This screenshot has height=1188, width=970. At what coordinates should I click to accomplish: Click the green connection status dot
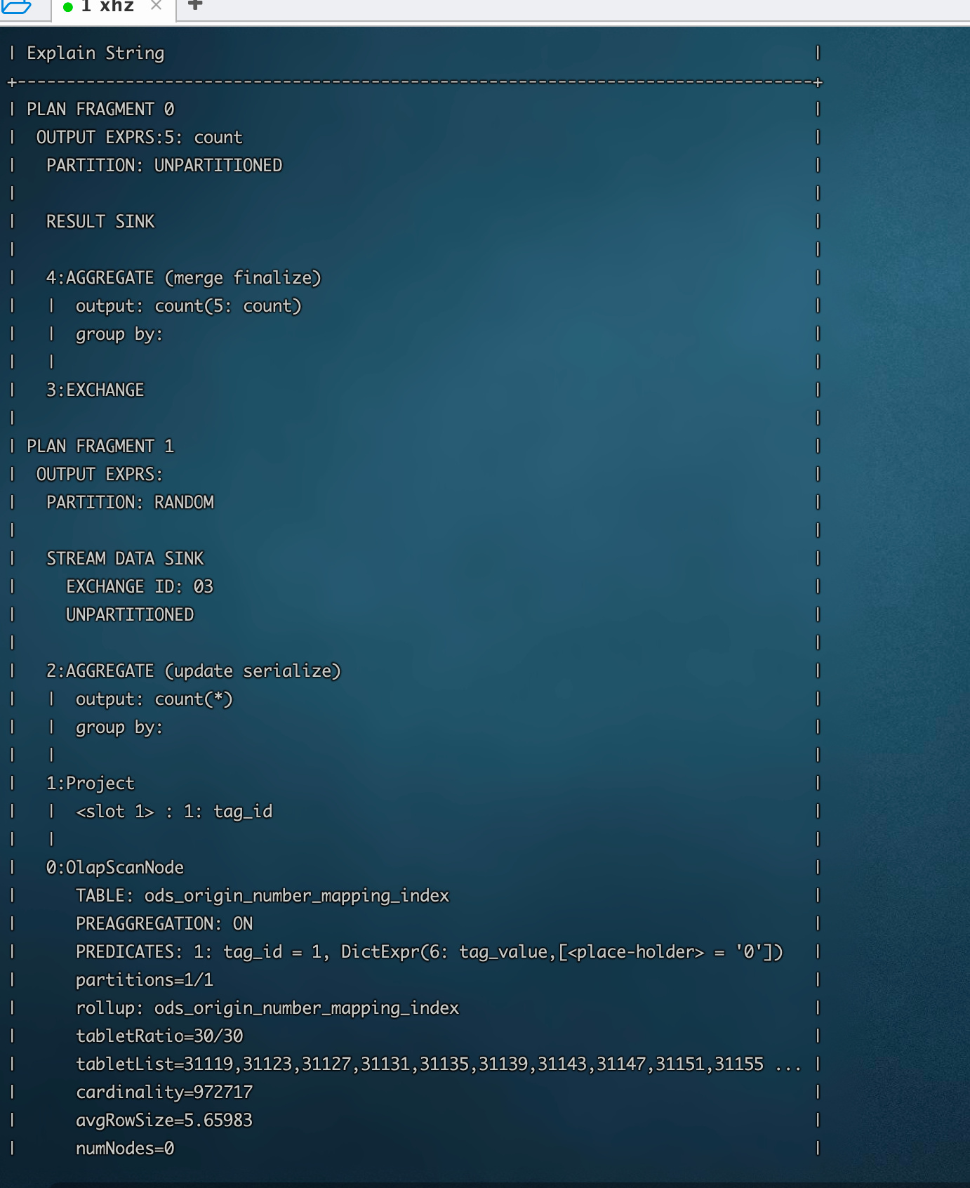[68, 7]
